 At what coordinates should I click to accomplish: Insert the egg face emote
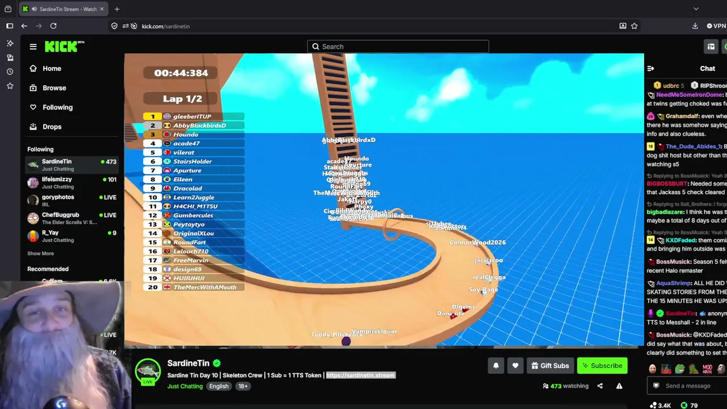pos(653,369)
